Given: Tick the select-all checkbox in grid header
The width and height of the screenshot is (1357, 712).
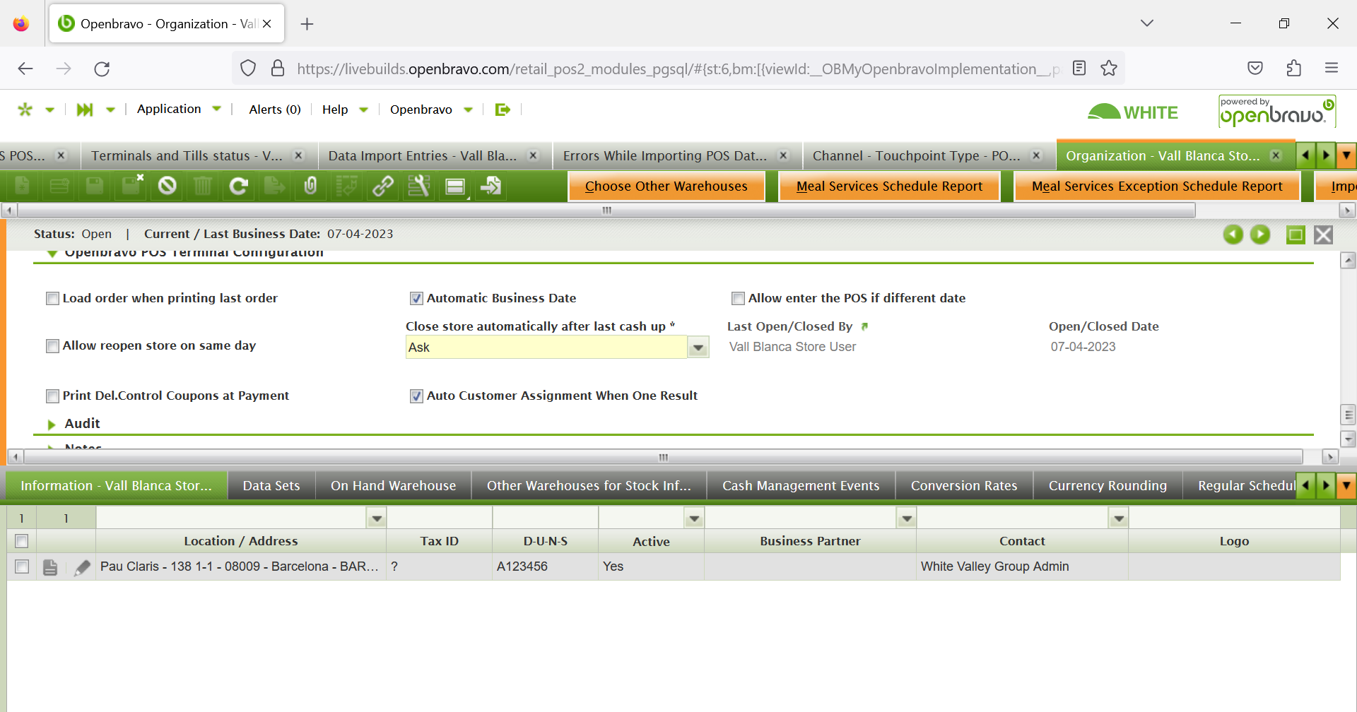Looking at the screenshot, I should [x=22, y=541].
